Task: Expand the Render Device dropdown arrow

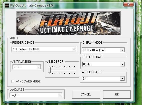Action: [x=74, y=49]
